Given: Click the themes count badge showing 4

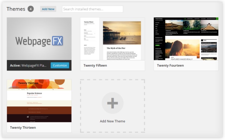Looking at the screenshot, I should point(31,9).
